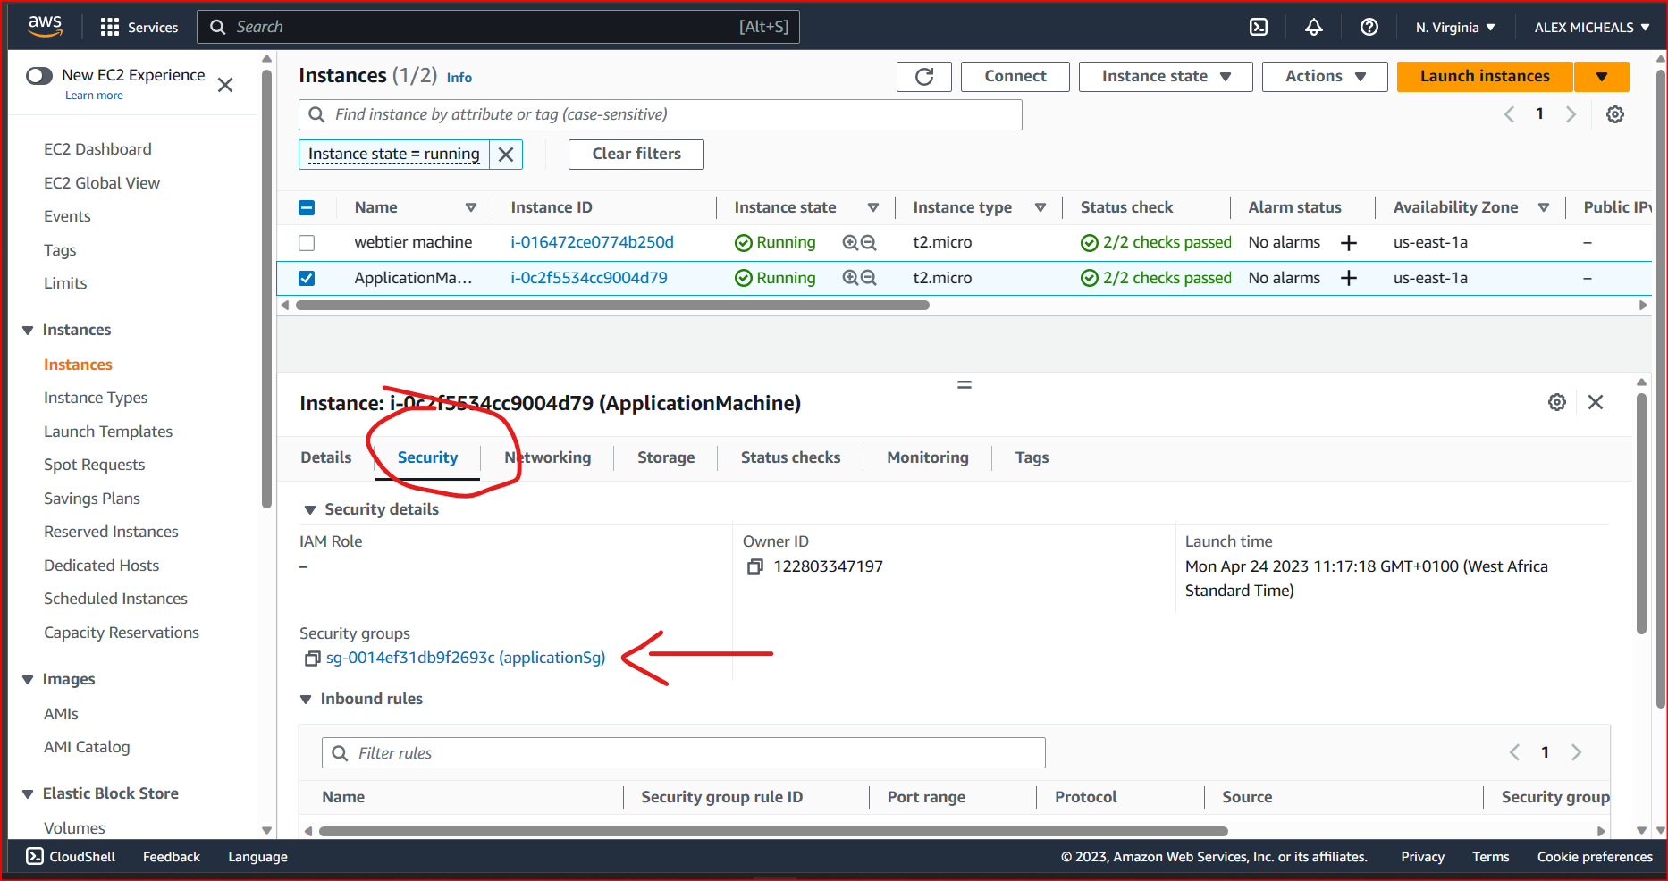The width and height of the screenshot is (1668, 881).
Task: Open the notifications bell
Action: pos(1313,27)
